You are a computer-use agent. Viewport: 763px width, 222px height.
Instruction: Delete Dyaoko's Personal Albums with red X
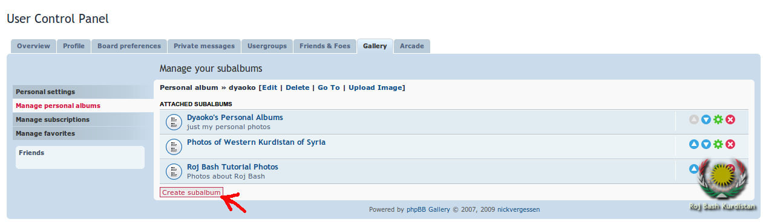(730, 119)
